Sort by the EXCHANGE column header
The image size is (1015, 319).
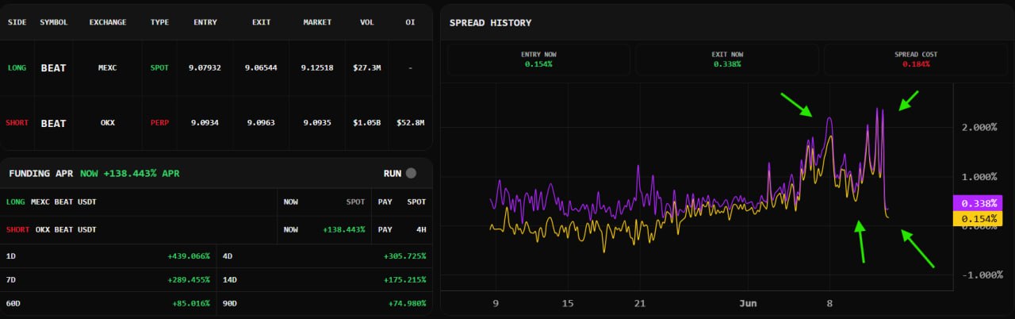pyautogui.click(x=108, y=22)
